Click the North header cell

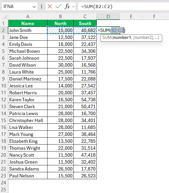(x=60, y=23)
